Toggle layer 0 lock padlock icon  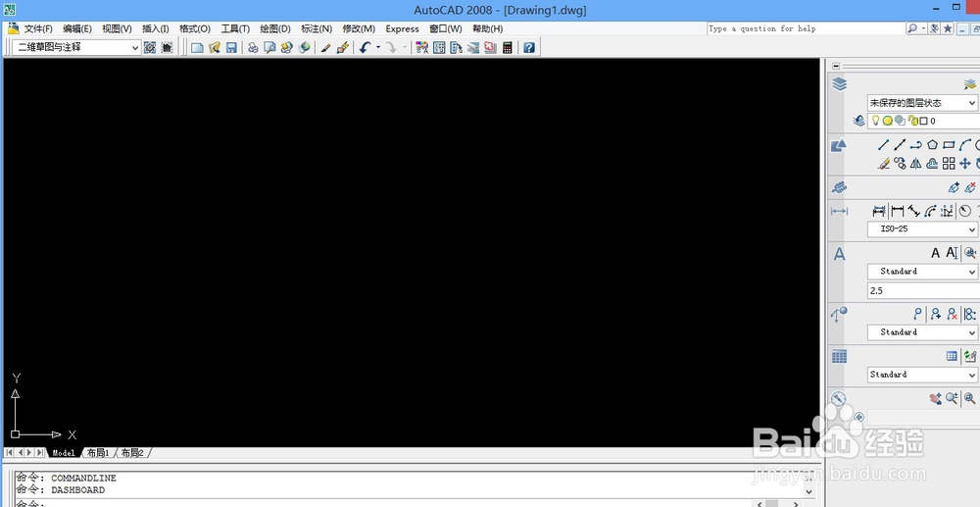click(912, 121)
